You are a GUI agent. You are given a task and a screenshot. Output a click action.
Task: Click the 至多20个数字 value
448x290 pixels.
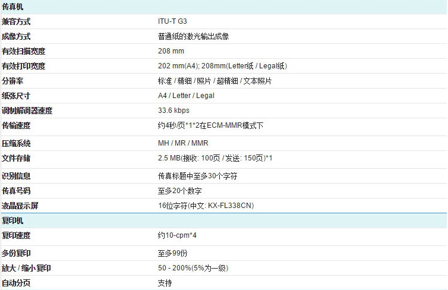click(x=180, y=191)
